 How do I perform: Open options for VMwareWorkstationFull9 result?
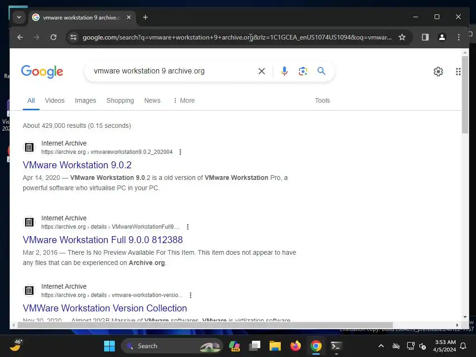(x=188, y=227)
